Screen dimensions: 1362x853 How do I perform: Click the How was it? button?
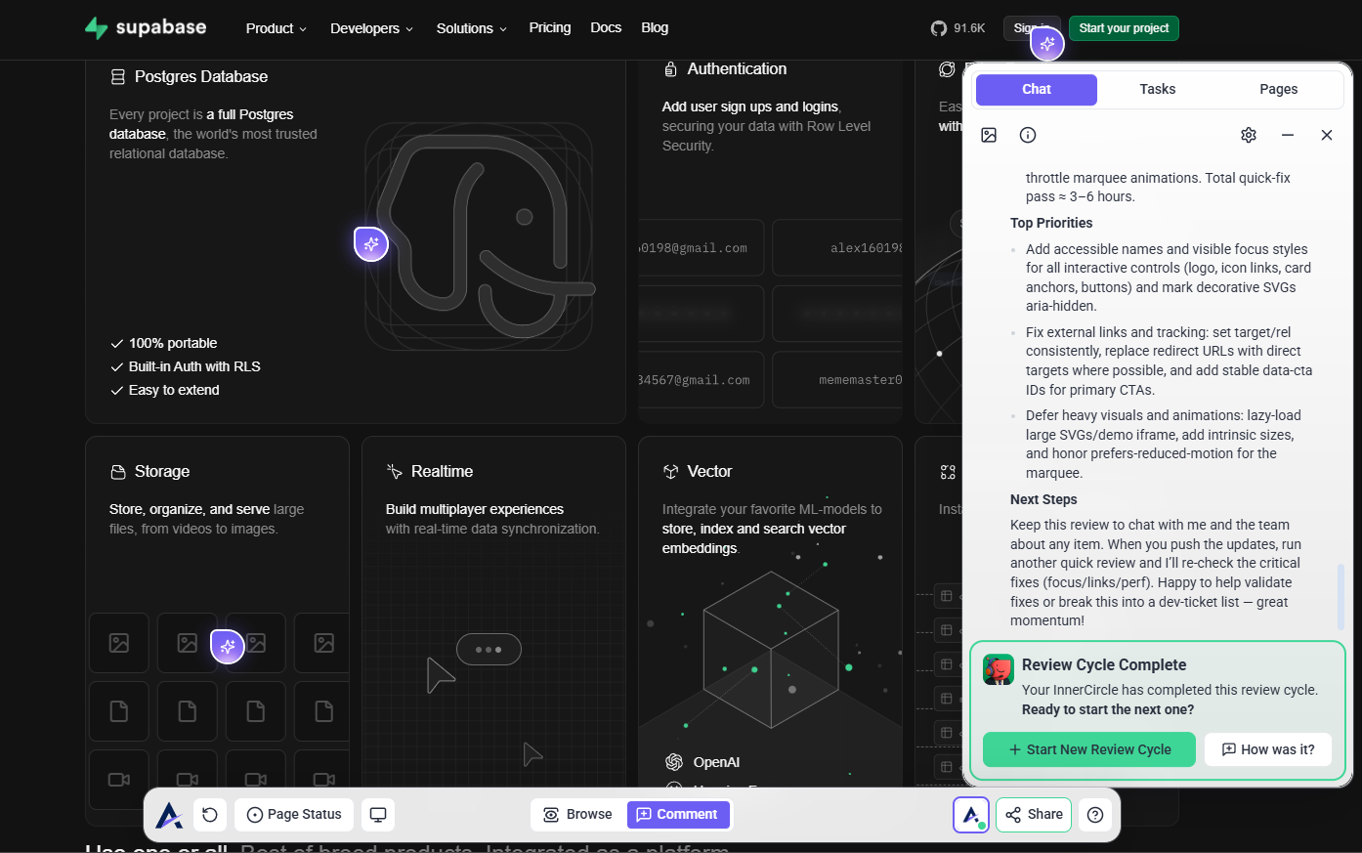click(1268, 749)
